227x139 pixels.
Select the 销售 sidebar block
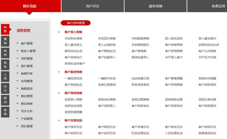pyautogui.click(x=5, y=29)
